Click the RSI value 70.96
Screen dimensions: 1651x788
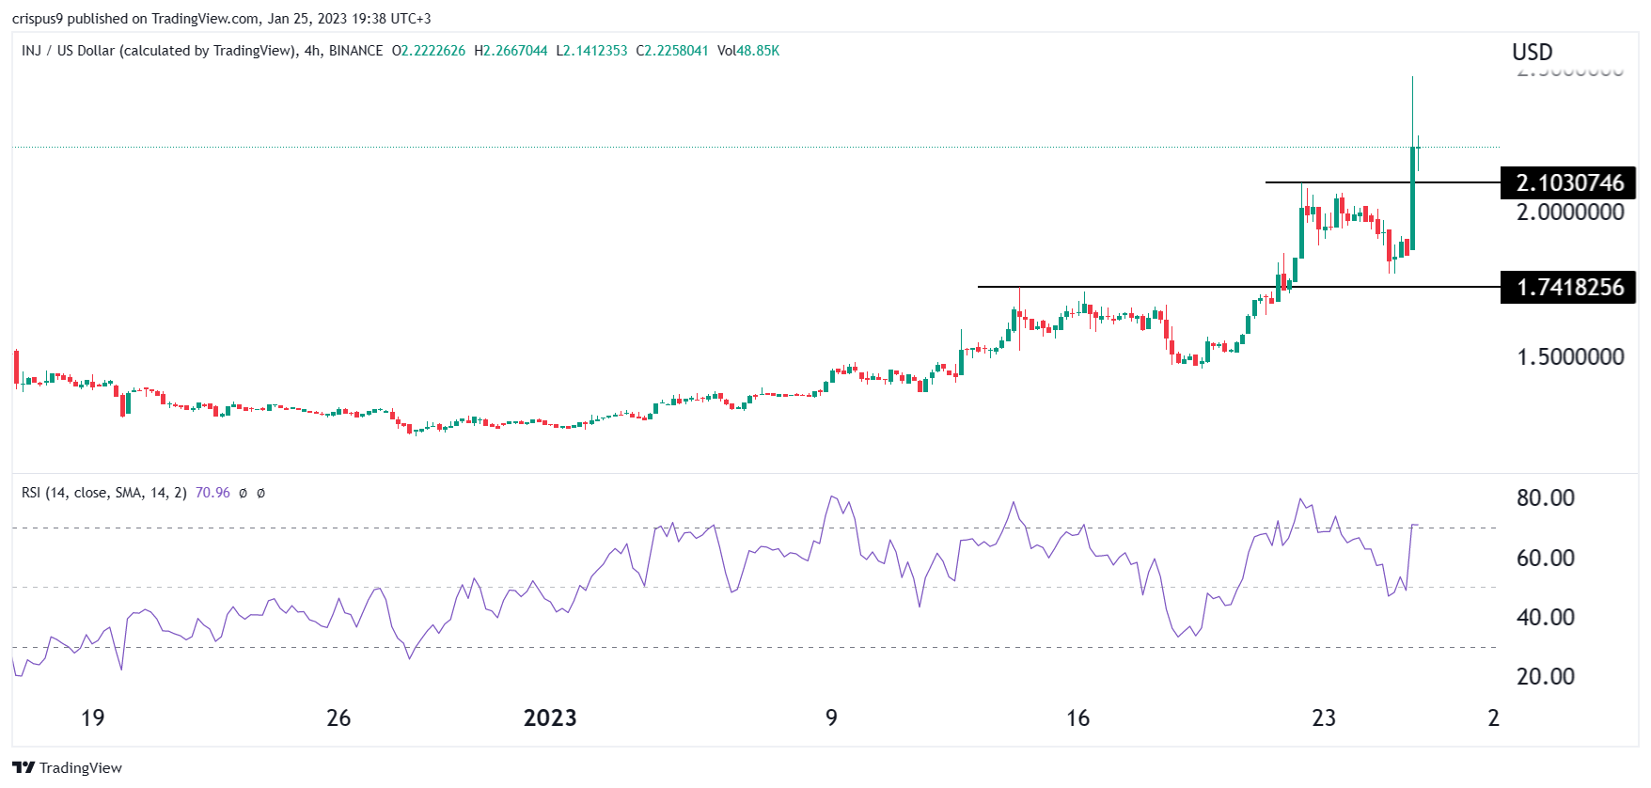tap(212, 493)
